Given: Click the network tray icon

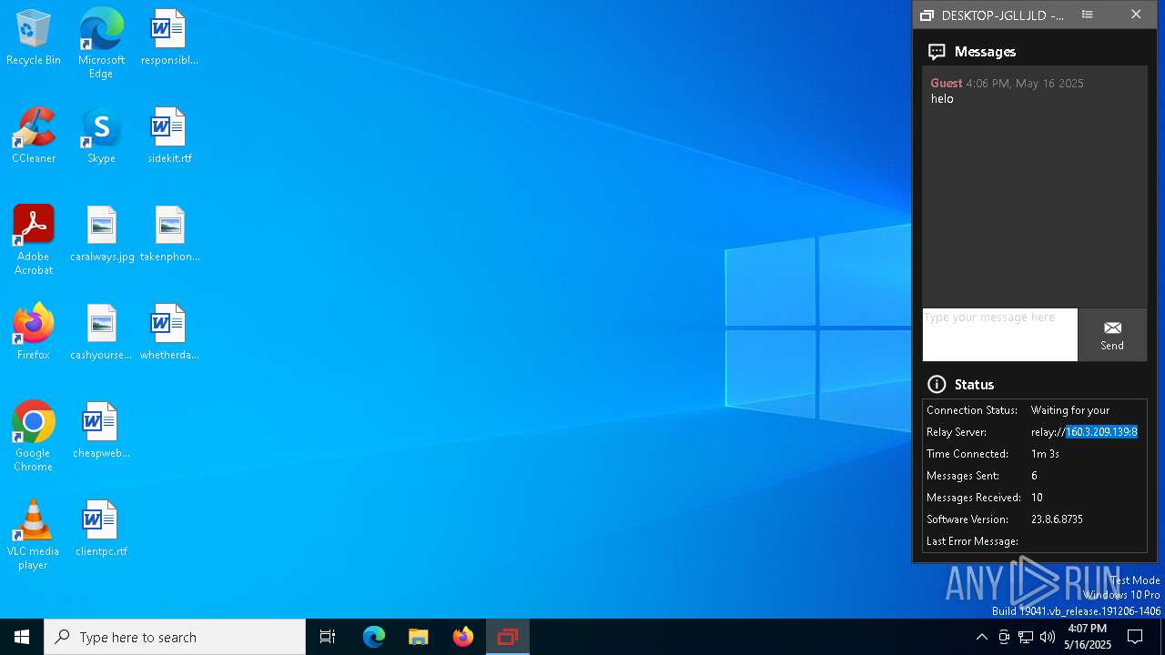Looking at the screenshot, I should coord(1025,637).
